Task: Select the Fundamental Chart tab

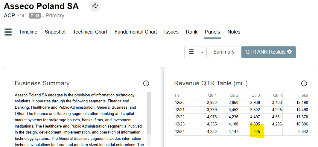Action: (136, 32)
